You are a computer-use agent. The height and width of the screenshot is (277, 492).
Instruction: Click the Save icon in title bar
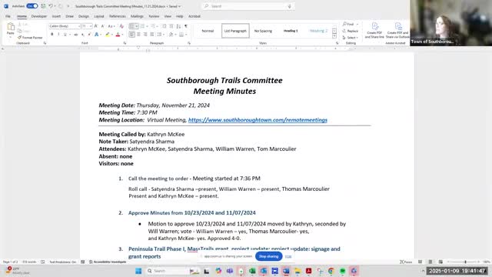click(43, 6)
